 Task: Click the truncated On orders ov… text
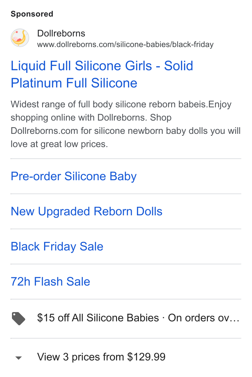click(204, 318)
